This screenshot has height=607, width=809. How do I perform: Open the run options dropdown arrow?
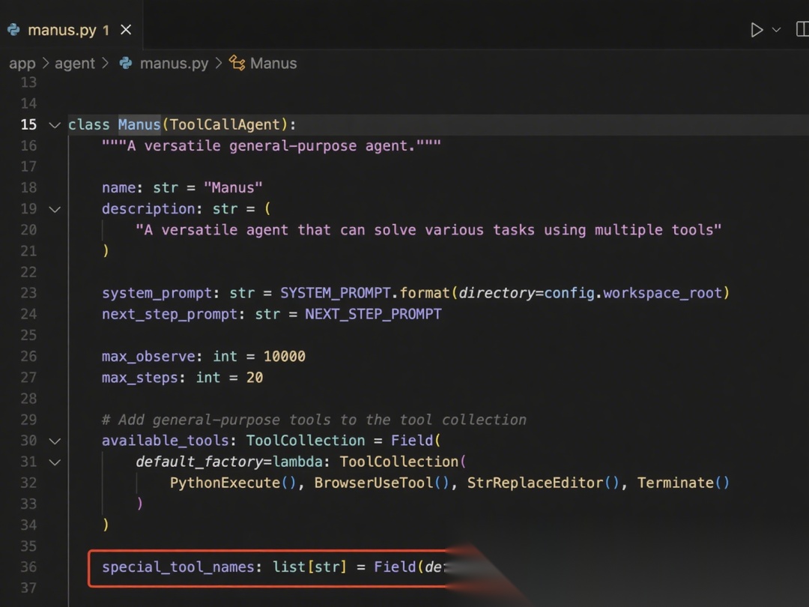776,30
